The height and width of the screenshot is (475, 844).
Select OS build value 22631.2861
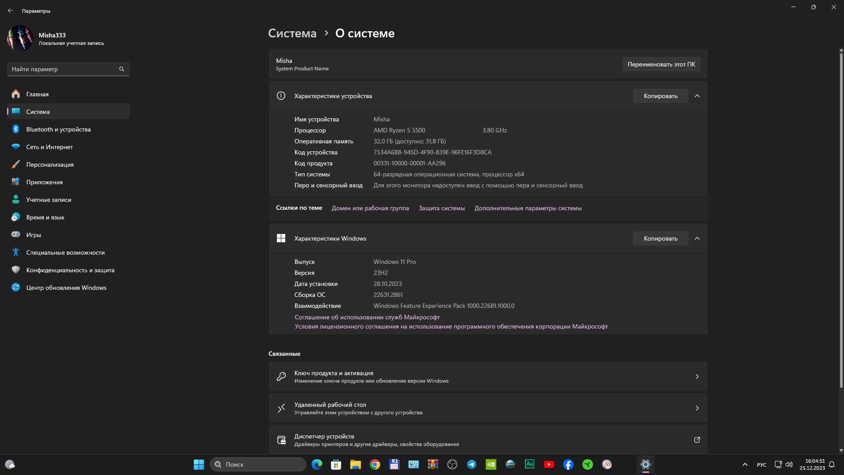coord(388,295)
